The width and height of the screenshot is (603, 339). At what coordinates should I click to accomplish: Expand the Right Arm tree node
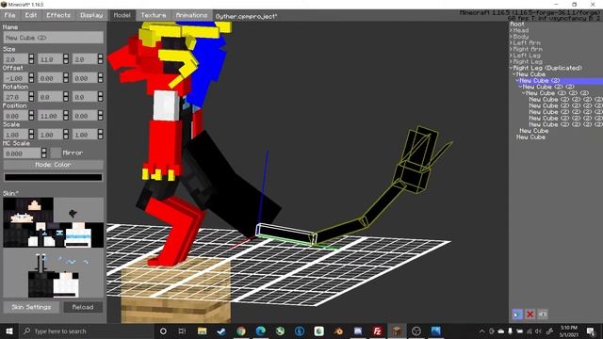click(x=511, y=49)
